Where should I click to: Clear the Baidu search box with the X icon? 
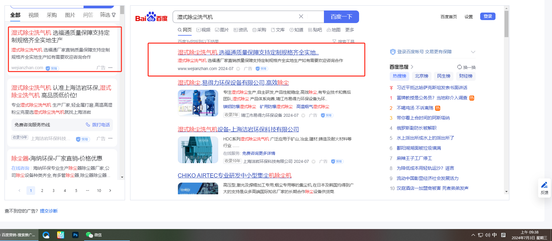pyautogui.click(x=301, y=16)
